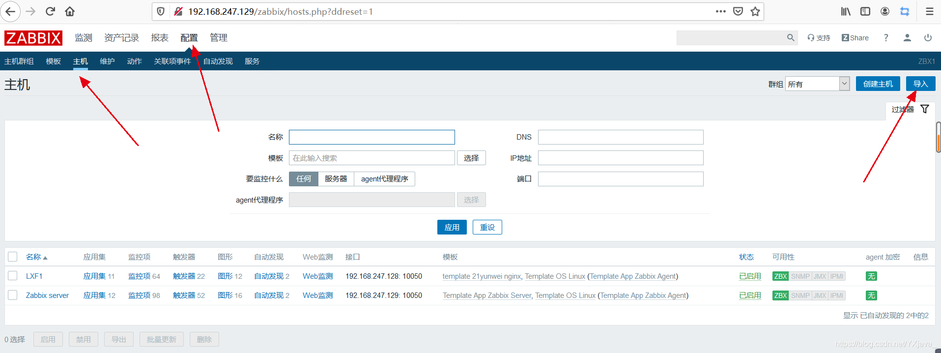
Task: Open the browser home page icon
Action: pyautogui.click(x=70, y=11)
